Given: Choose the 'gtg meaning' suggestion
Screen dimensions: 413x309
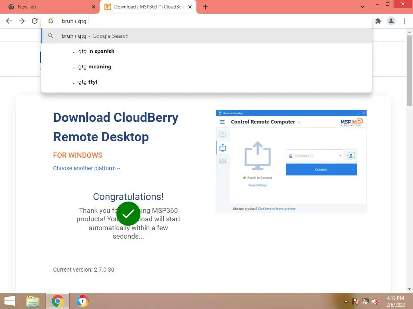Looking at the screenshot, I should (x=206, y=66).
